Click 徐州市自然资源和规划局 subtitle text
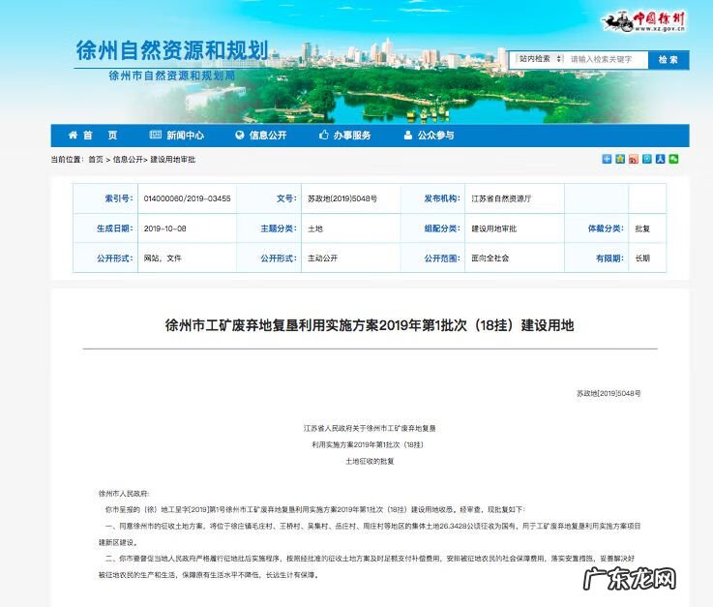The height and width of the screenshot is (607, 713). click(172, 76)
